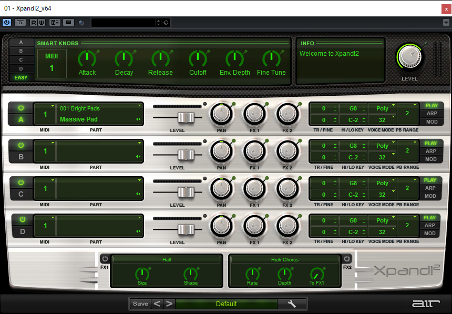Select smart knobs tab A

pyautogui.click(x=21, y=43)
